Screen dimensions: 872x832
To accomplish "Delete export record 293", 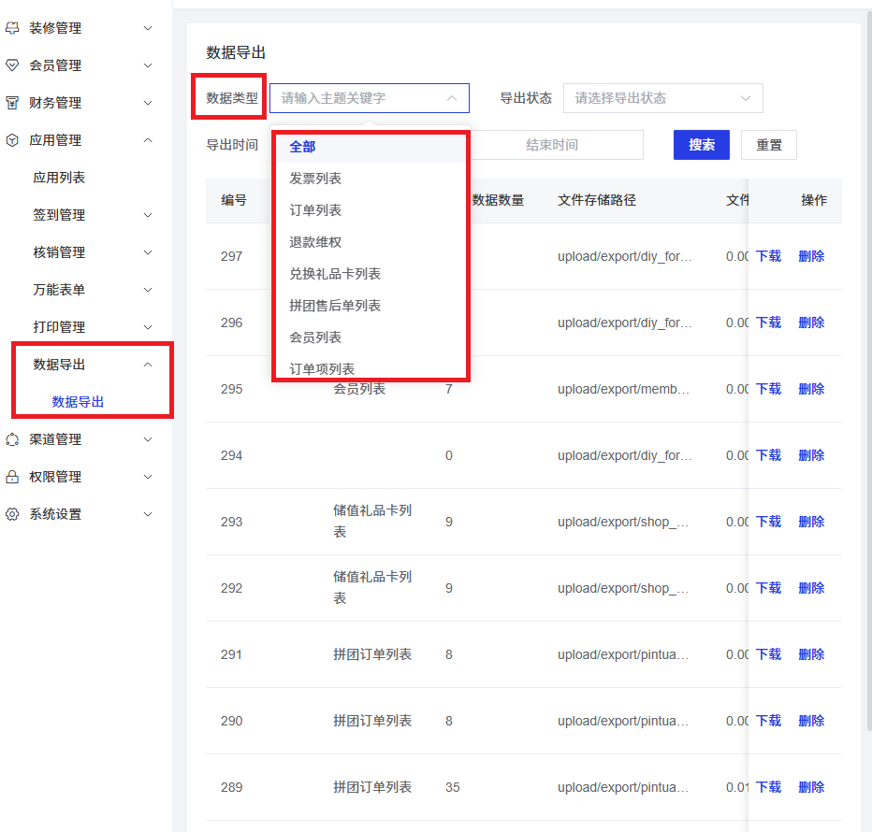I will pyautogui.click(x=811, y=522).
